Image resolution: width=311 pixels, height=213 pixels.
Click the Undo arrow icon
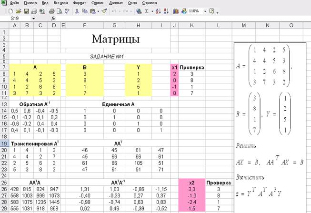[x=114, y=11]
